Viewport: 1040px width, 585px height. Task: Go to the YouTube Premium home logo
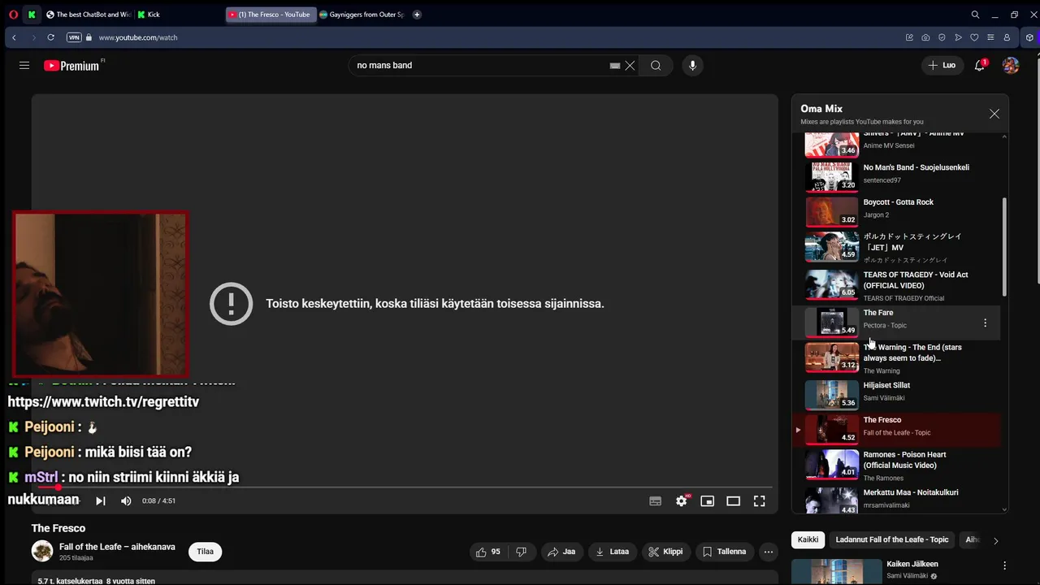[72, 66]
